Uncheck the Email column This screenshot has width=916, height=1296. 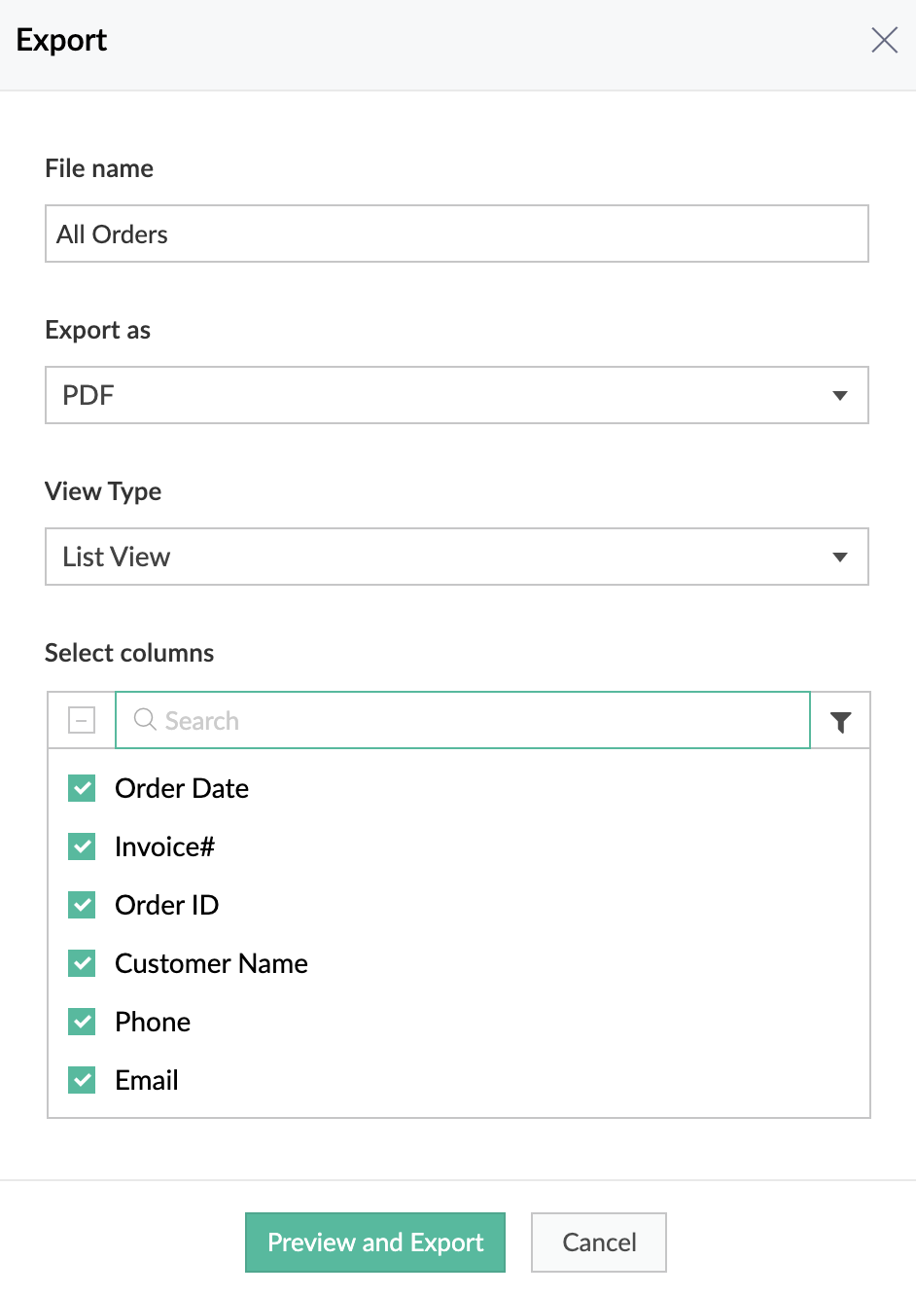[x=83, y=1080]
